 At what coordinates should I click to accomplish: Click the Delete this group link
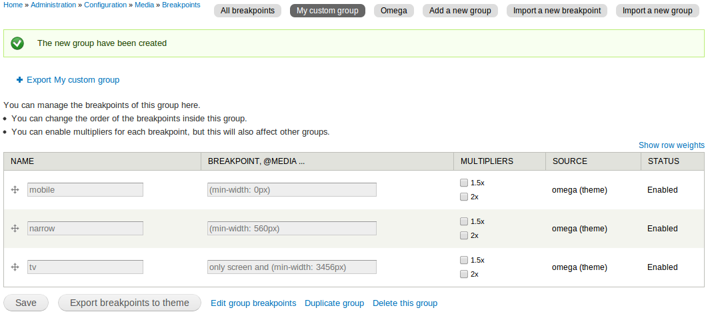coord(405,303)
